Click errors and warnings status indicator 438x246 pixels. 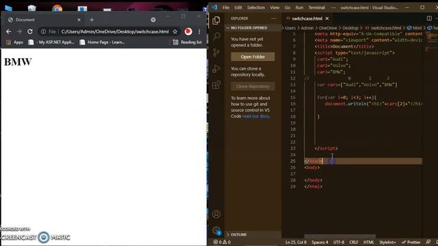tap(222, 242)
